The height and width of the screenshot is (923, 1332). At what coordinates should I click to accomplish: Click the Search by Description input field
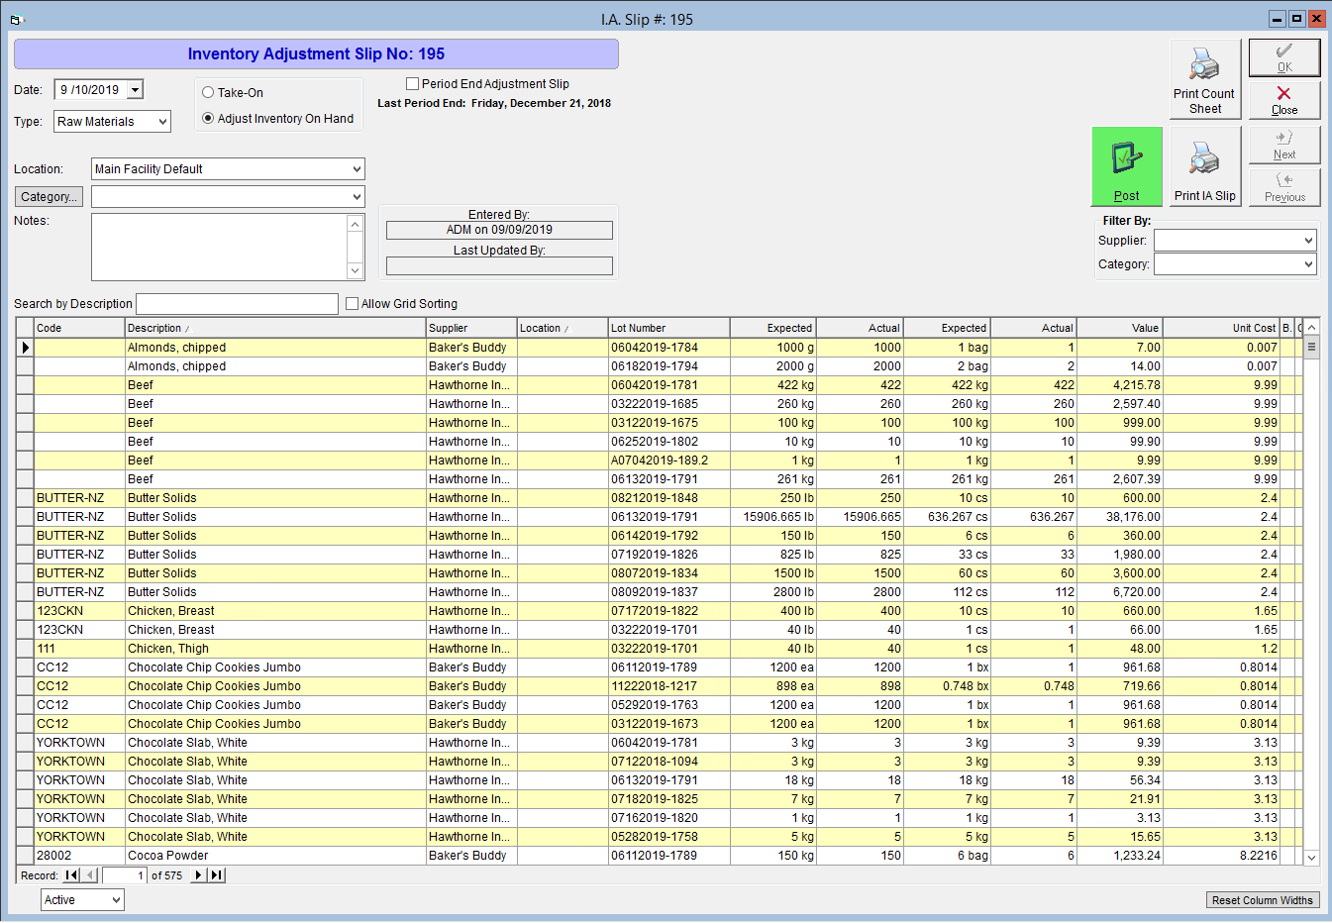click(x=237, y=304)
